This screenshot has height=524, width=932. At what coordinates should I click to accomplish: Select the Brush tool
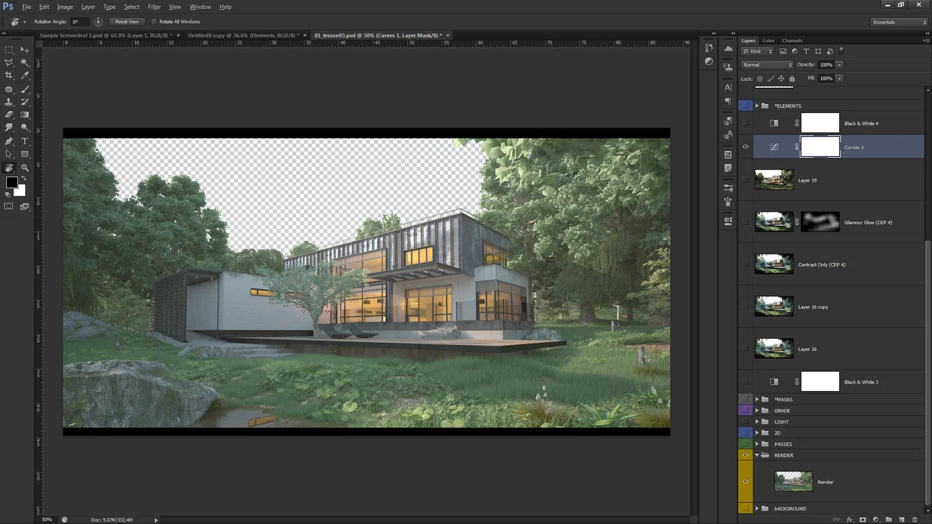coord(25,89)
